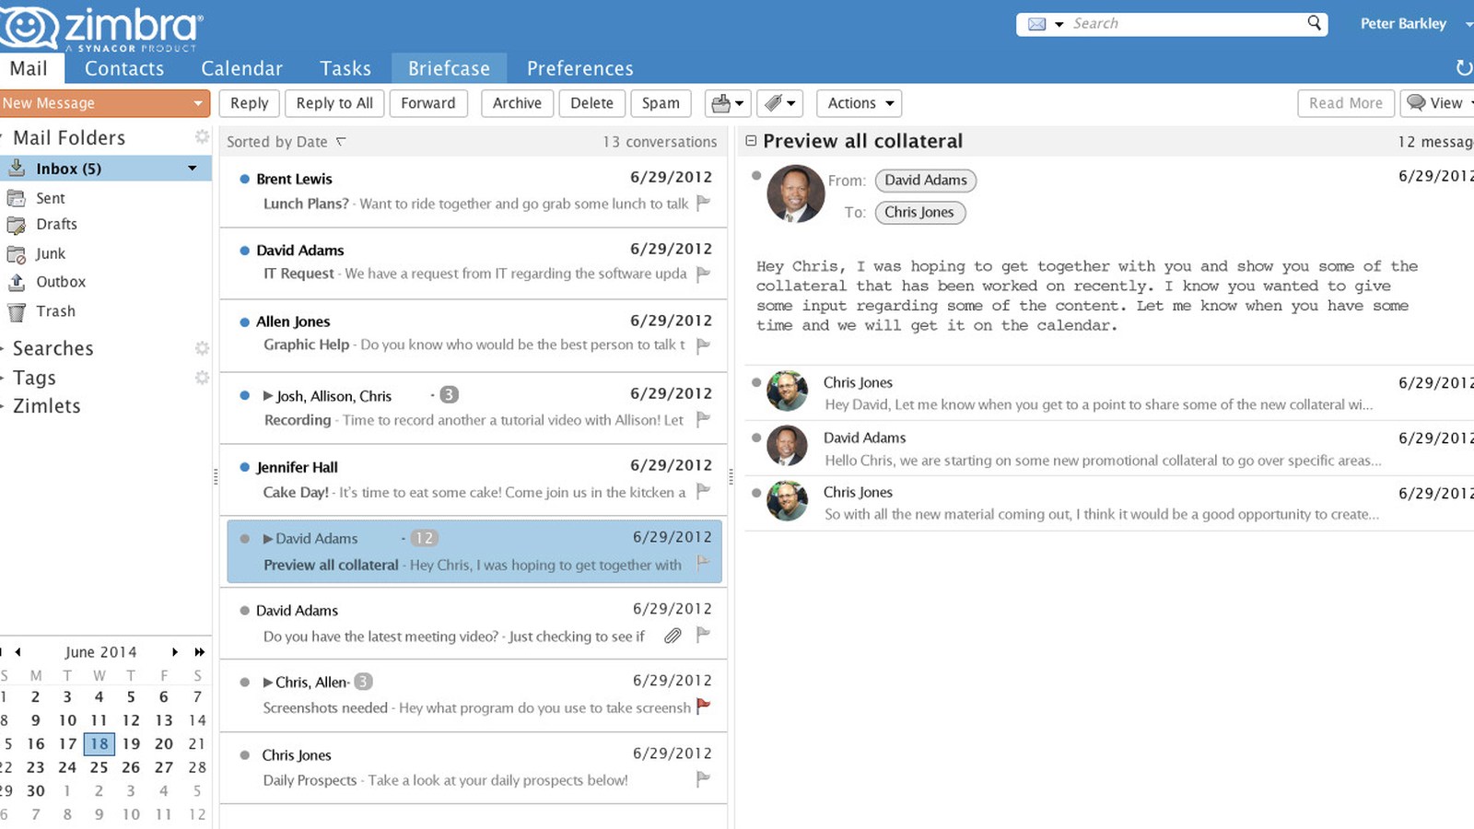Switch to the Tasks tab

coord(345,68)
